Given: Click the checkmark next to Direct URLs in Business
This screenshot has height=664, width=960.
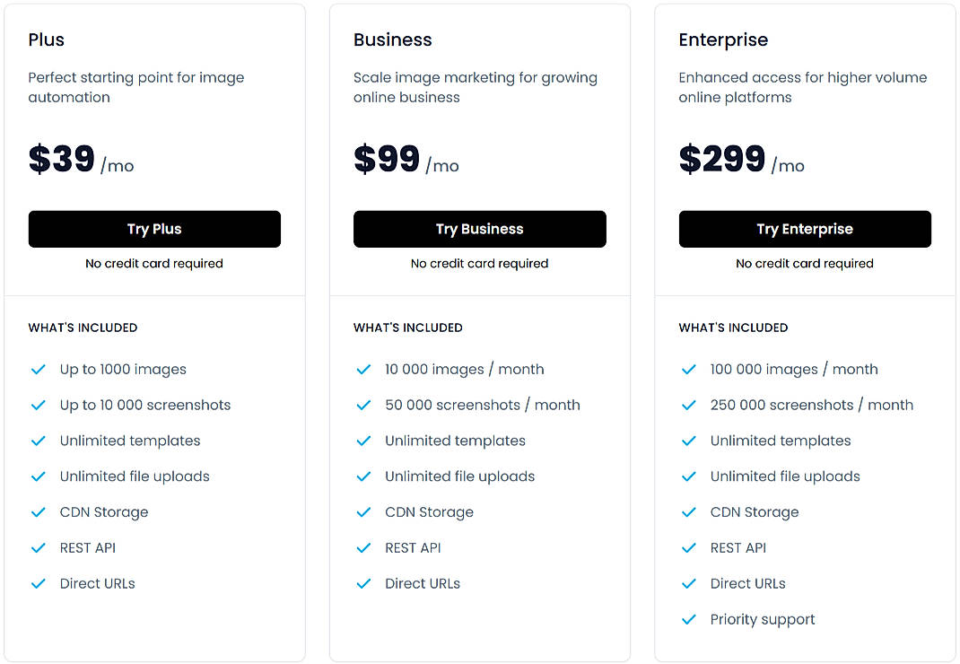Looking at the screenshot, I should [364, 583].
